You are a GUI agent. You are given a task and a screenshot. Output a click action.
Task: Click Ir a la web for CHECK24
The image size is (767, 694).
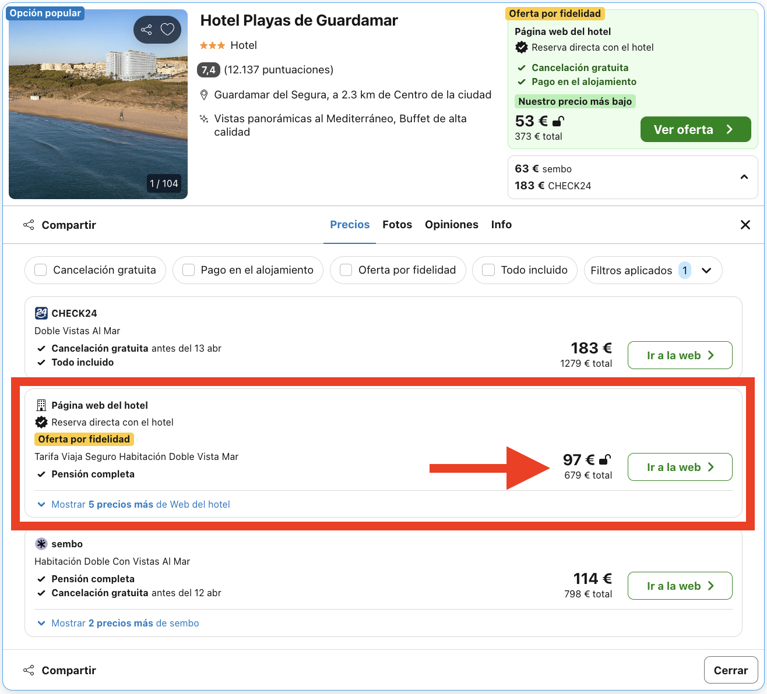pos(680,355)
